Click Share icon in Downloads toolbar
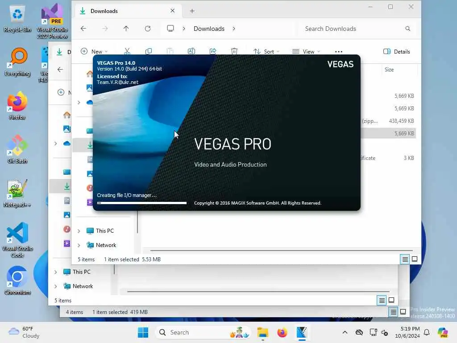457x343 pixels. pos(213,51)
